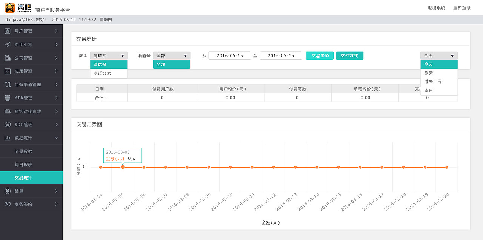Click the start date field 2016-05-15
This screenshot has width=483, height=240.
229,56
